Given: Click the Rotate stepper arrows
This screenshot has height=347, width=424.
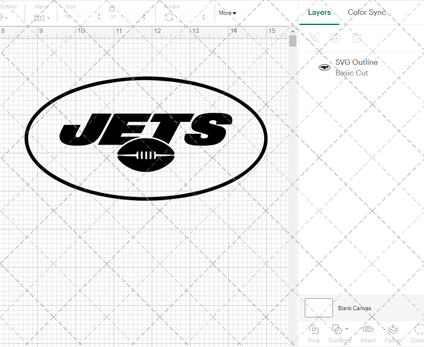Looking at the screenshot, I should click(x=204, y=17).
